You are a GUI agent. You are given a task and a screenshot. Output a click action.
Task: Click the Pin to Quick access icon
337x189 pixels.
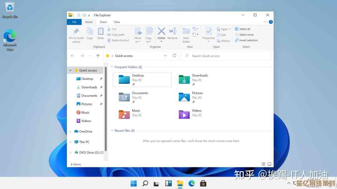[x=76, y=32]
